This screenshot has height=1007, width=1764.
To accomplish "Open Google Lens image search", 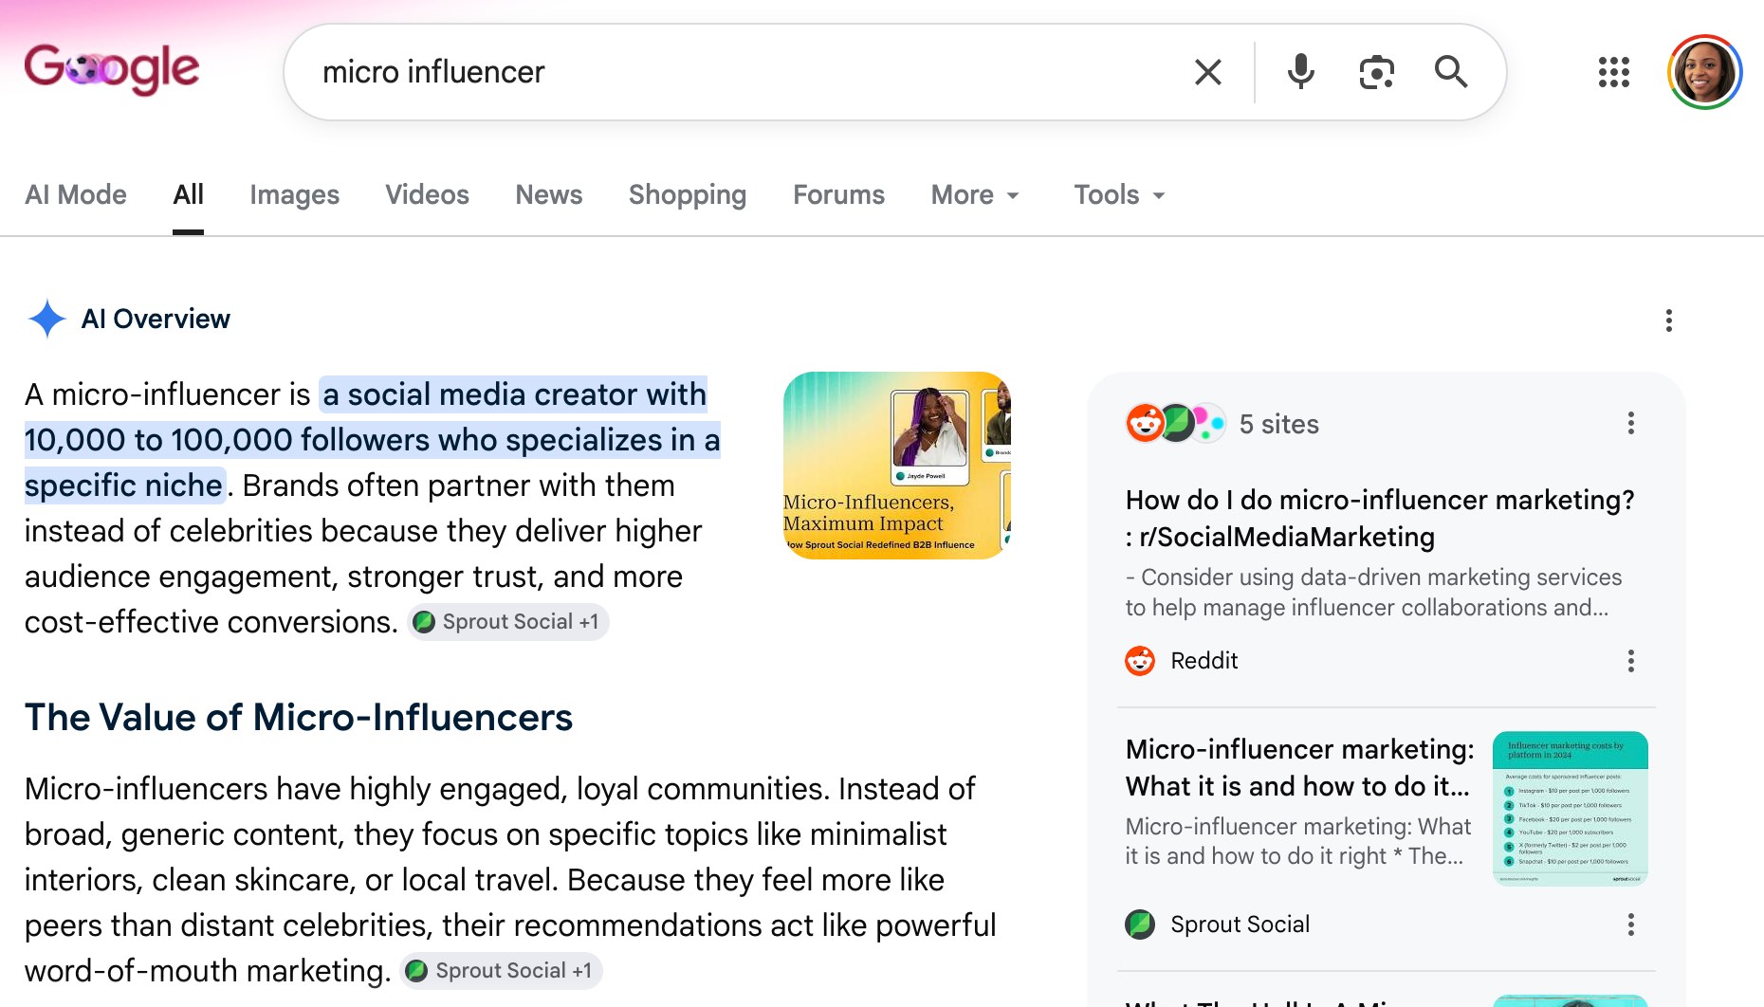I will pos(1376,72).
